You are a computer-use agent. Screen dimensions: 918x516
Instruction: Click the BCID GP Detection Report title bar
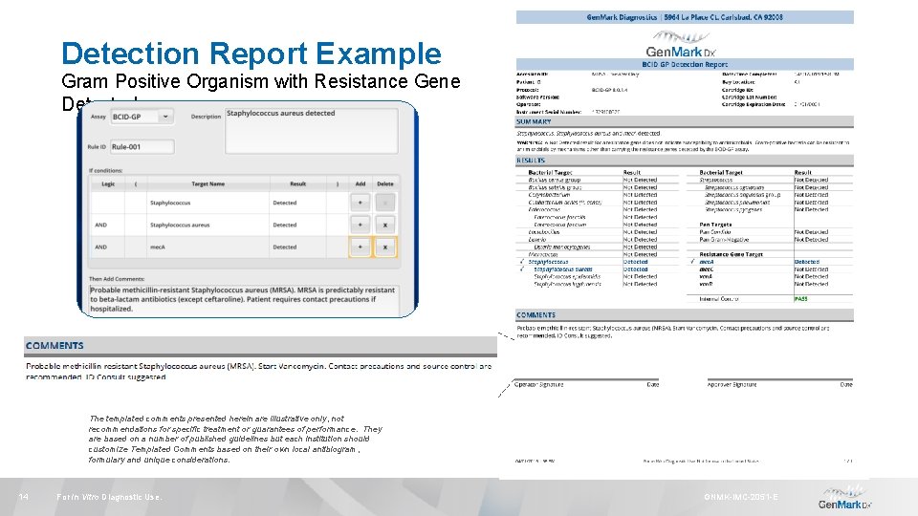685,64
